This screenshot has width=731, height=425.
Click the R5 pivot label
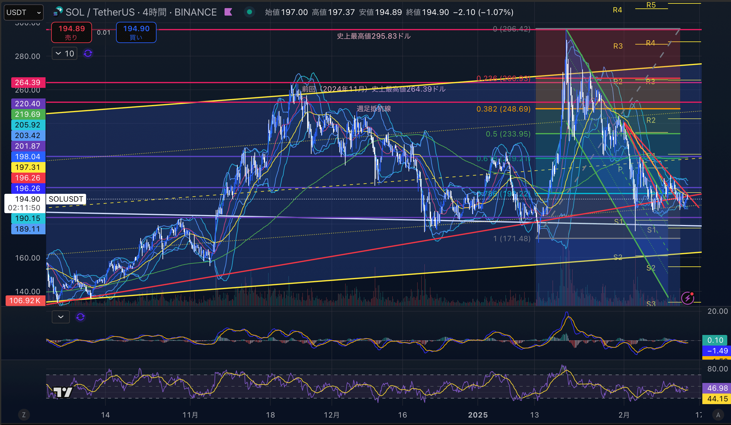tap(651, 5)
